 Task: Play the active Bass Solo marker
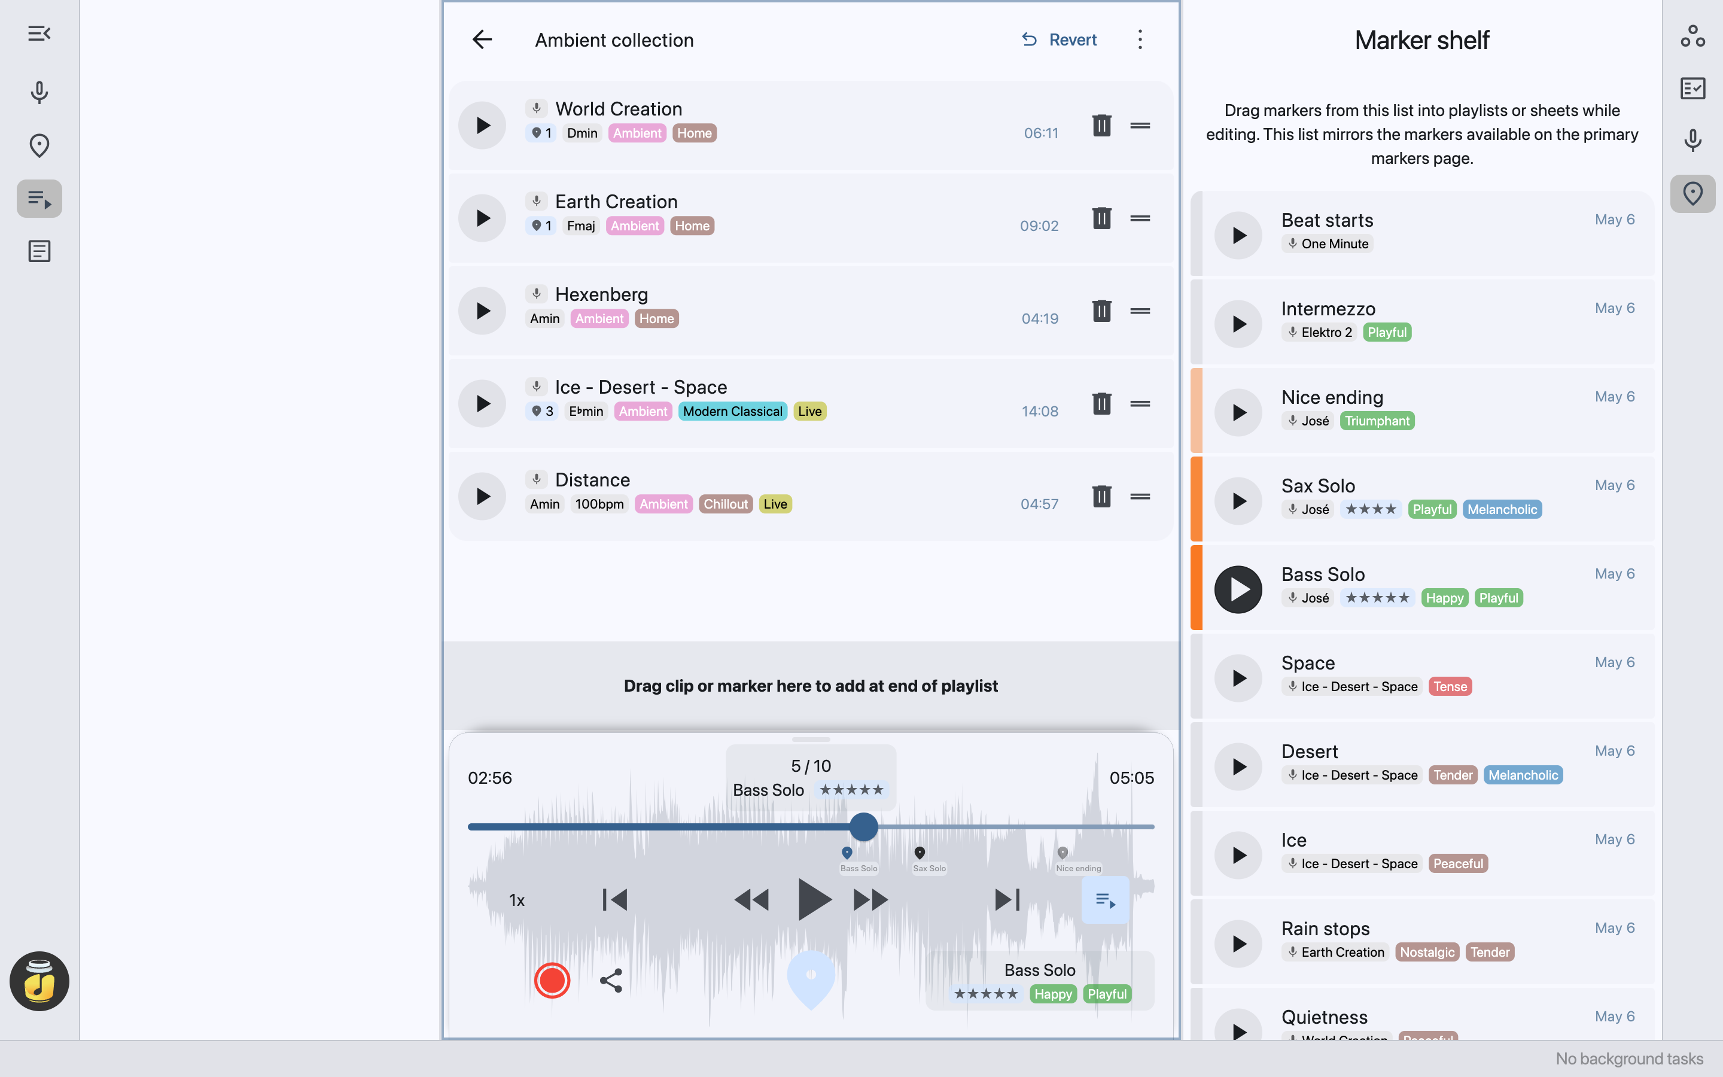(x=1238, y=590)
